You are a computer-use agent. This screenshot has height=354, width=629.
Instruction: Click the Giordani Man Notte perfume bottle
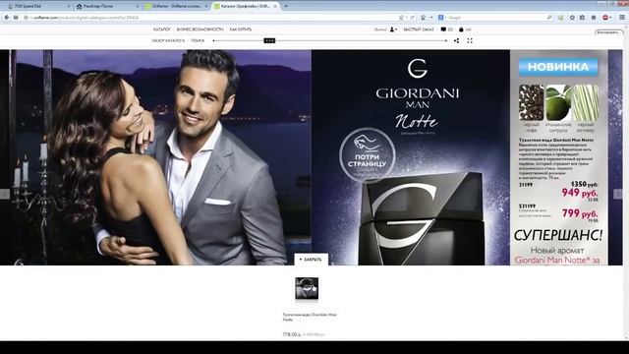pyautogui.click(x=422, y=218)
